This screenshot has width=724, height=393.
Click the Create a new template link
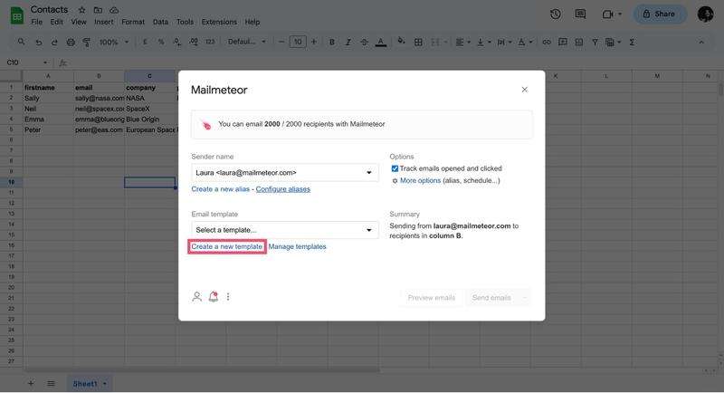coord(227,246)
